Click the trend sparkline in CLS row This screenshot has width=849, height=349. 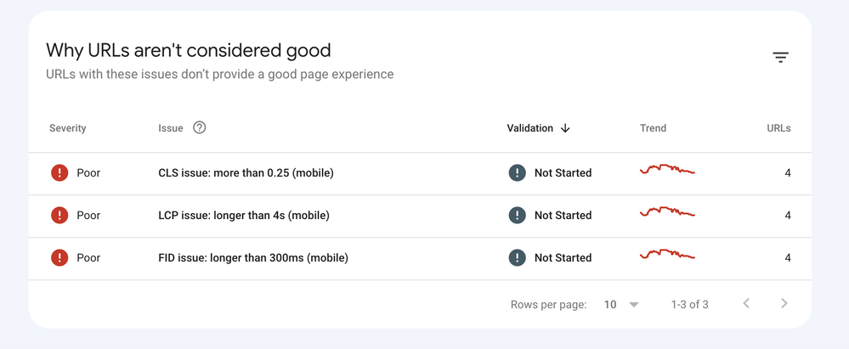tap(667, 170)
